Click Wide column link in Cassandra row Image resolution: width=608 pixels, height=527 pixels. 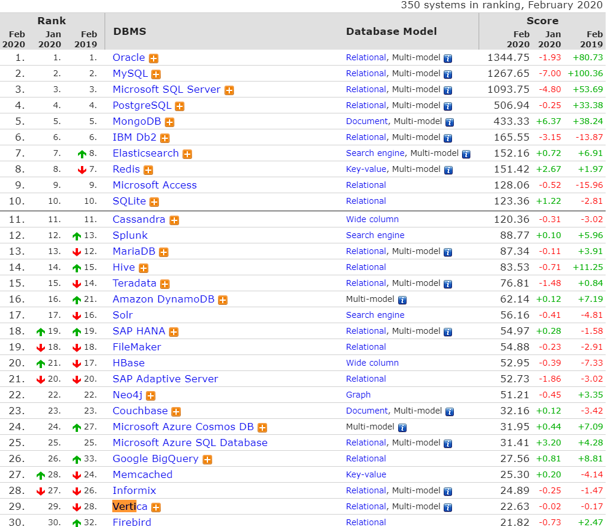372,219
